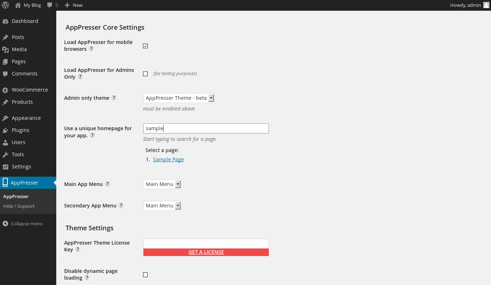Click the AppPresser phone icon
This screenshot has height=285, width=491.
click(5, 182)
